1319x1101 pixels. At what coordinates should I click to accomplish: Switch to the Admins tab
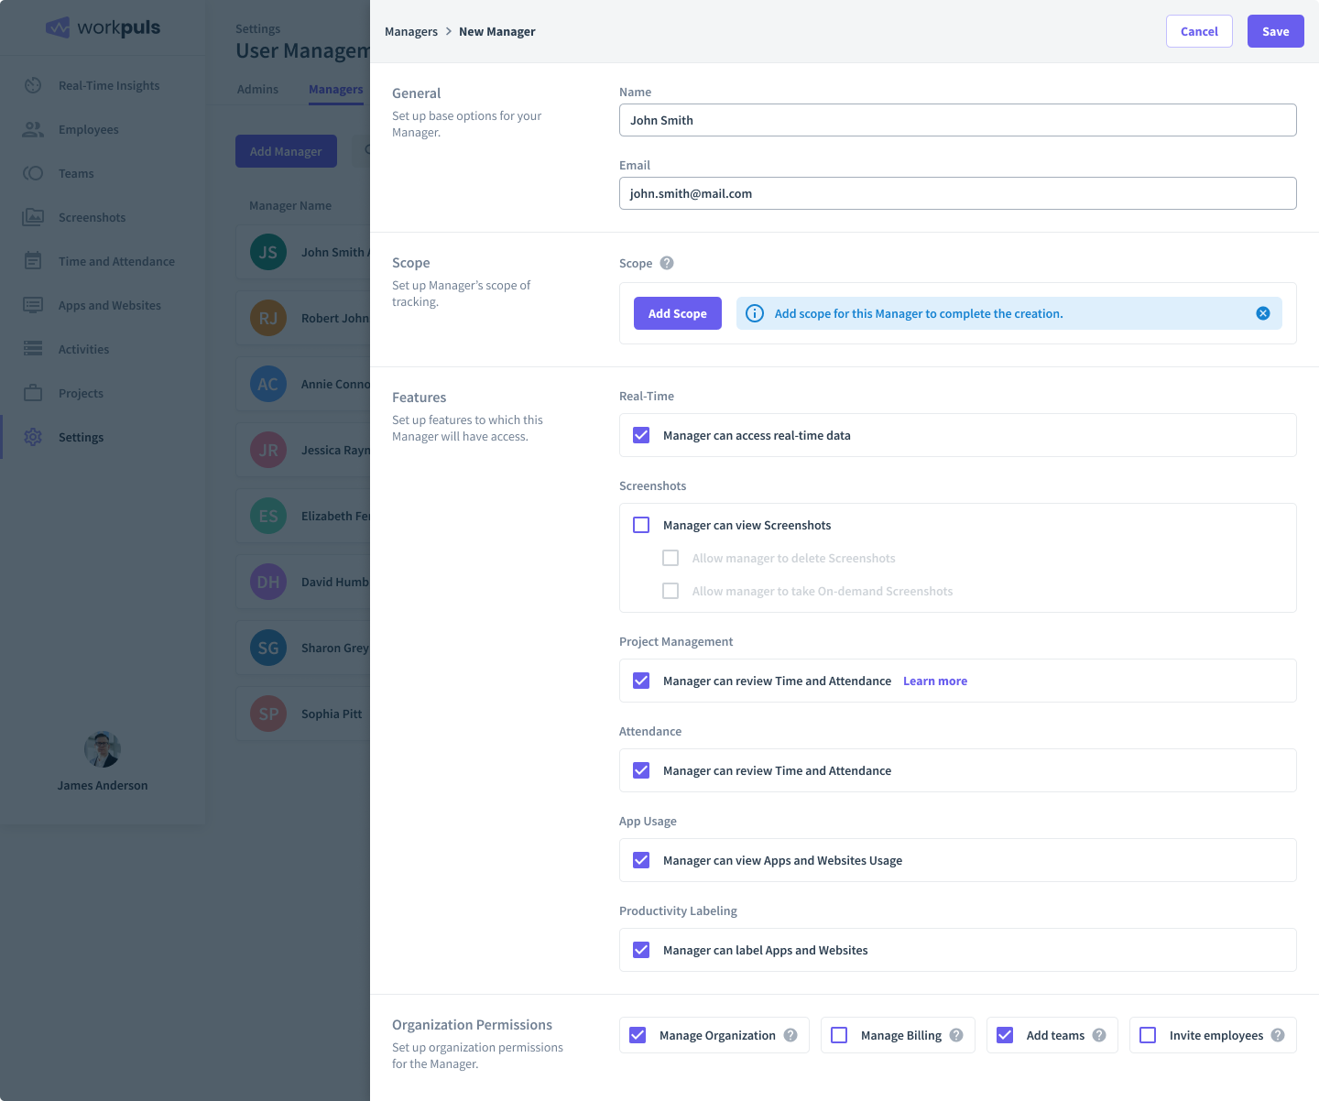(x=257, y=89)
